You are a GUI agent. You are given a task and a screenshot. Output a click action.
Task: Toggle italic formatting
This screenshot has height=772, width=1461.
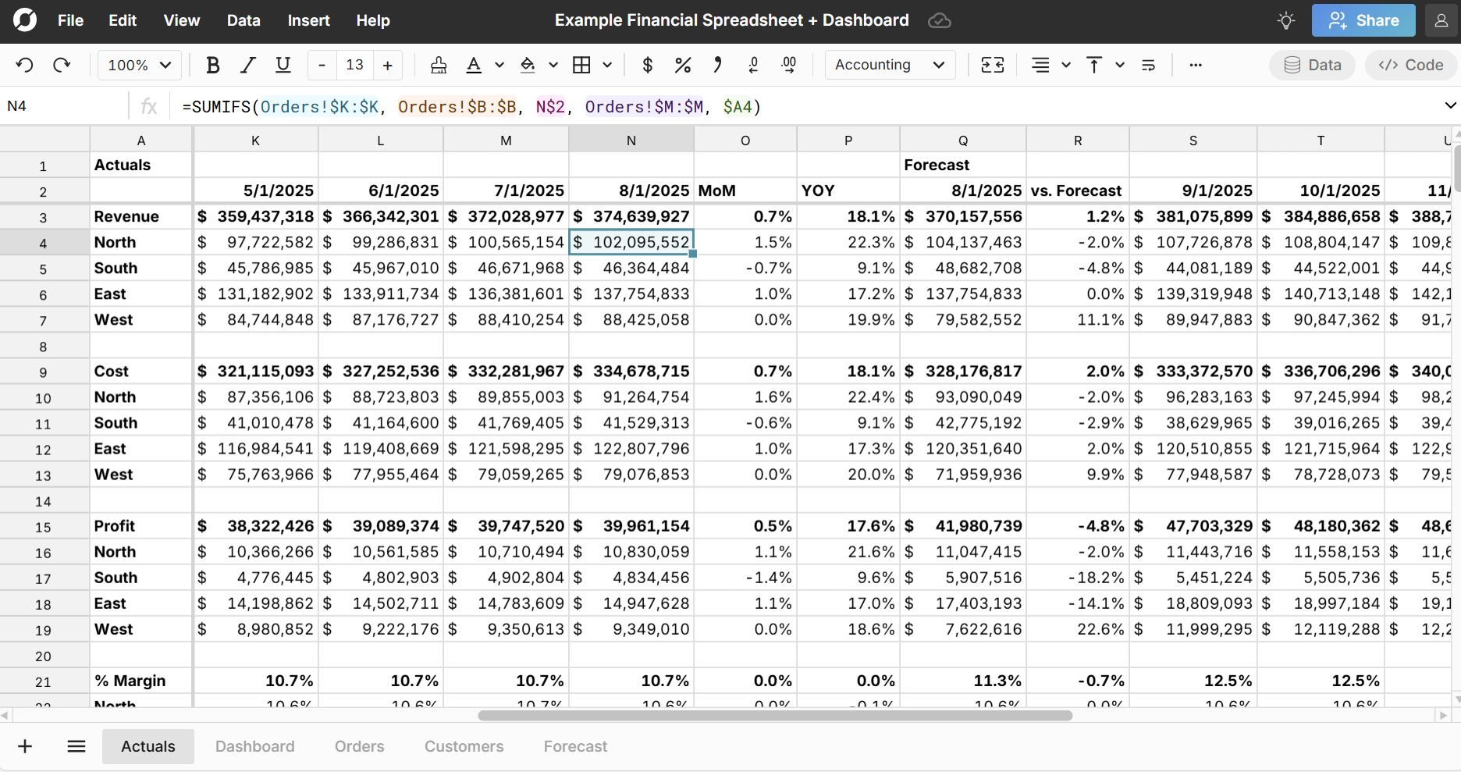click(x=247, y=65)
